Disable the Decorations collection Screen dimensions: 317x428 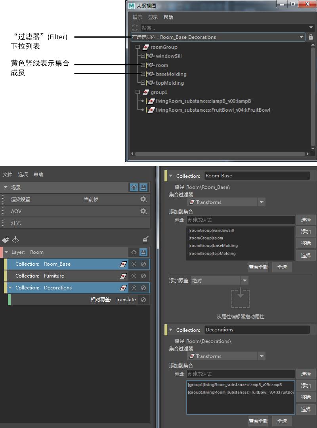tap(143, 288)
